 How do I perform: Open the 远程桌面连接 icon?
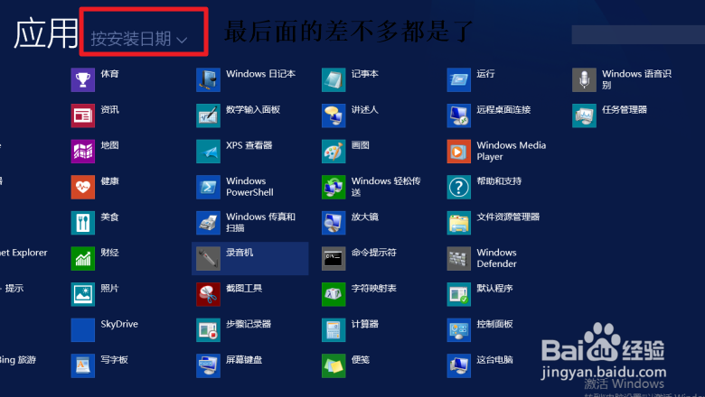click(458, 115)
